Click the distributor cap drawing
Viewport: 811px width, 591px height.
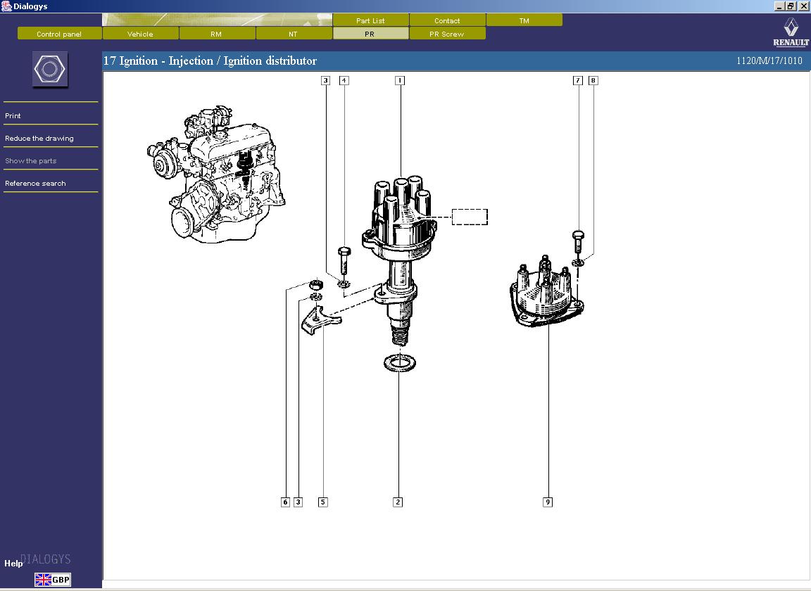[547, 292]
